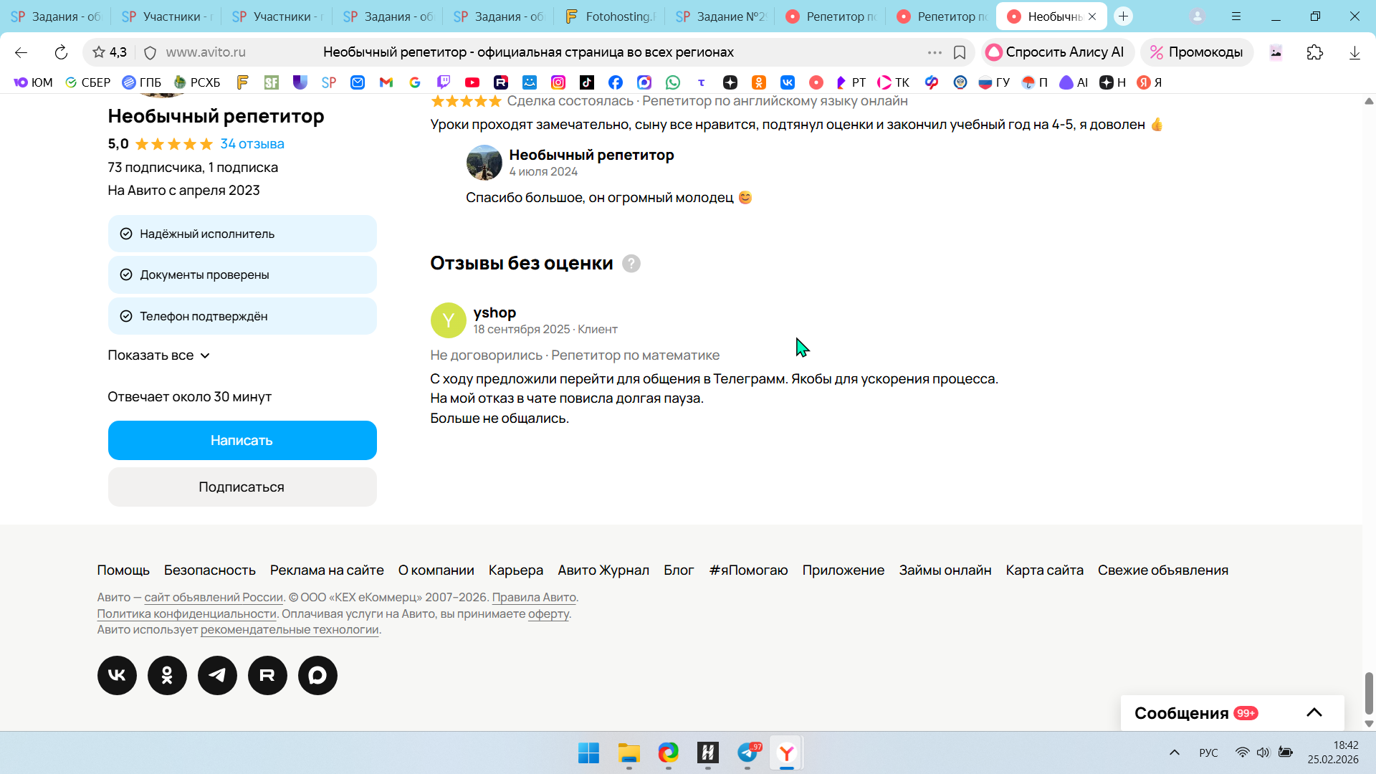Open Telegram from the Windows taskbar
This screenshot has height=774, width=1376.
tap(747, 752)
